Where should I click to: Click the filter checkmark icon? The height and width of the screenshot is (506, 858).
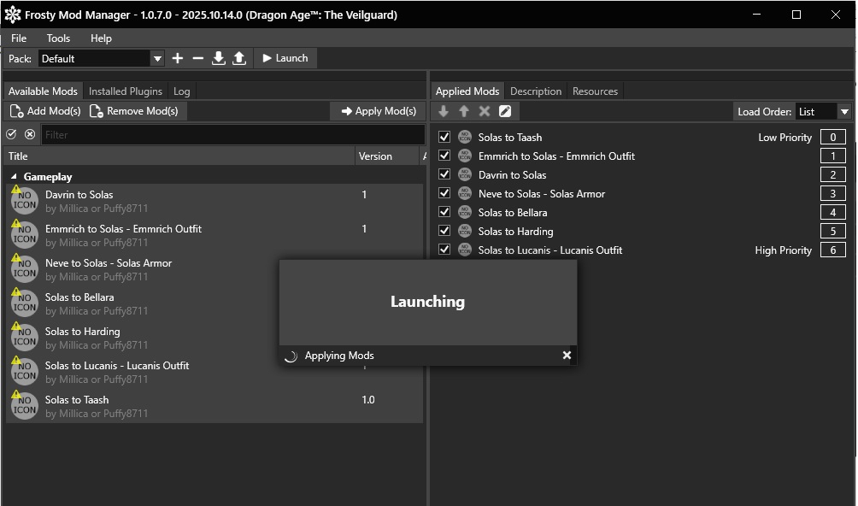(11, 134)
